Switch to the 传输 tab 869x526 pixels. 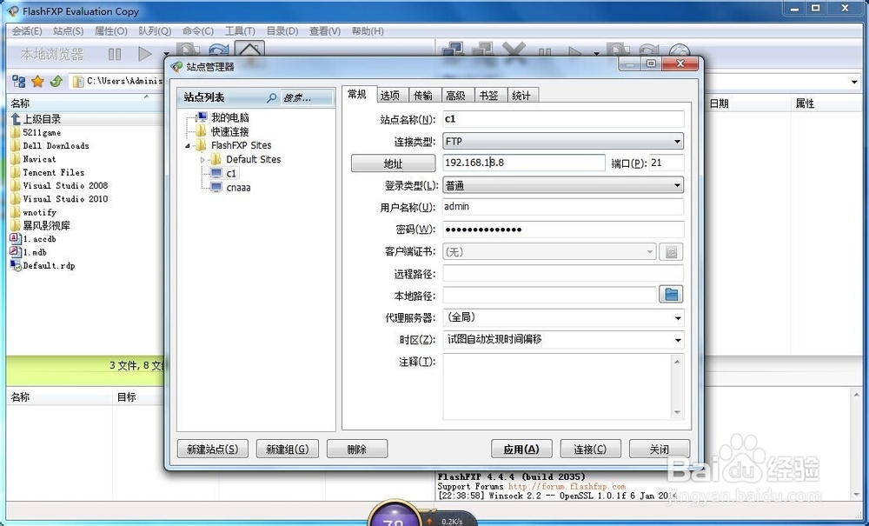[423, 96]
